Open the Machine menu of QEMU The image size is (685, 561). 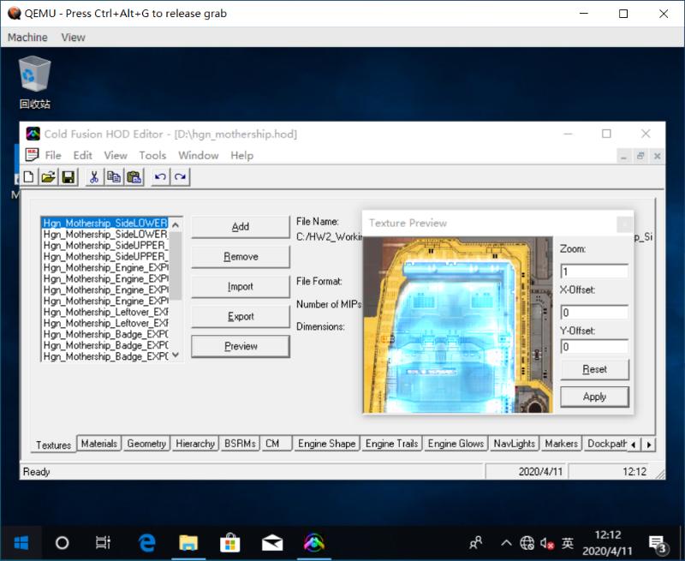pyautogui.click(x=27, y=37)
